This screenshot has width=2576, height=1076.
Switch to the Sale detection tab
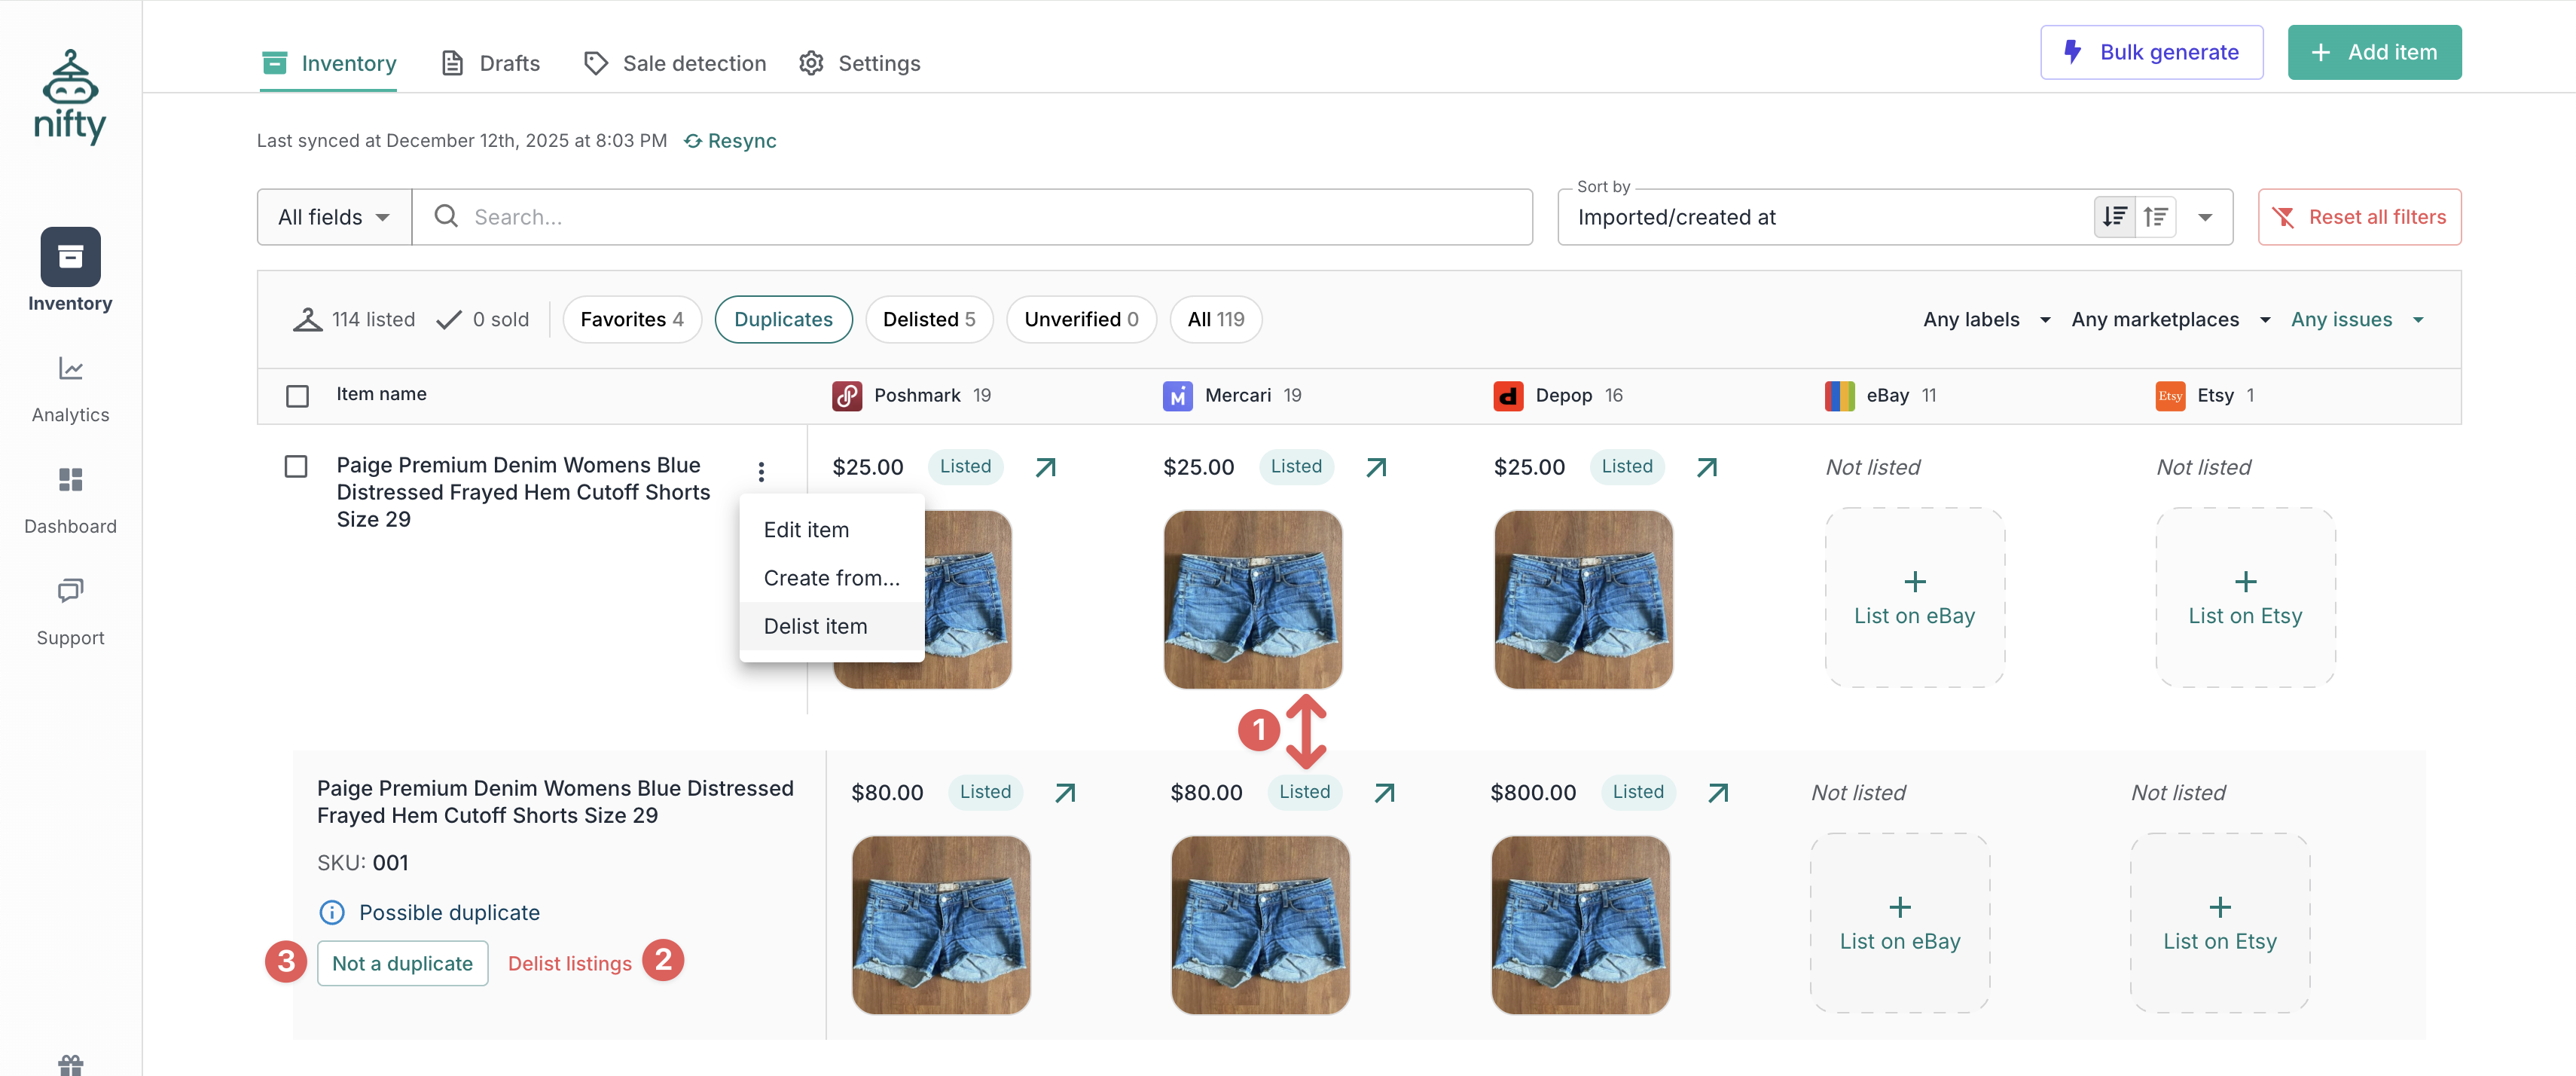[x=675, y=64]
